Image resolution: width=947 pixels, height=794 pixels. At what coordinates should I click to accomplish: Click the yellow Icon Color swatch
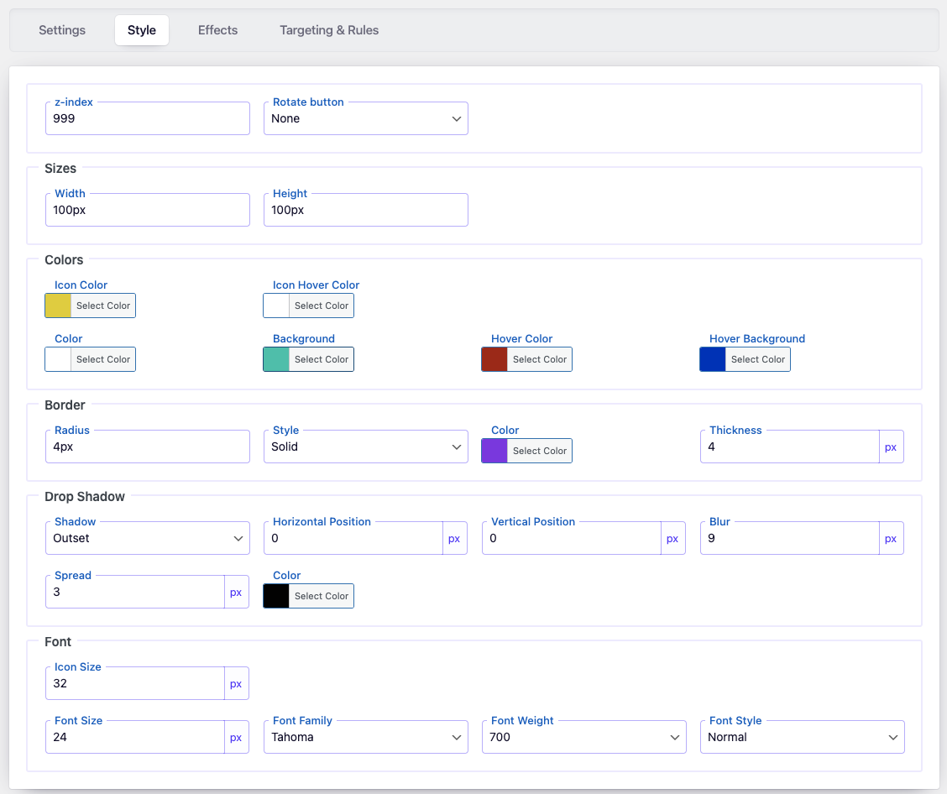click(x=58, y=306)
